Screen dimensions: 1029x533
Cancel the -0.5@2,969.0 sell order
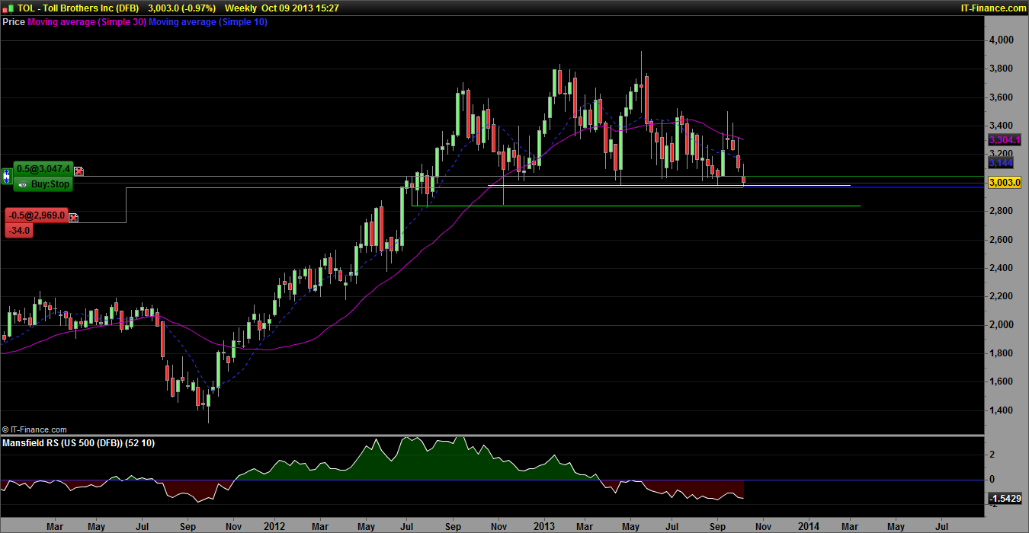tap(73, 218)
